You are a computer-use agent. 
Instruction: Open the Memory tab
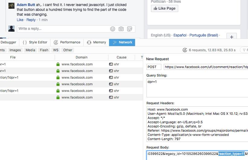(x=96, y=42)
